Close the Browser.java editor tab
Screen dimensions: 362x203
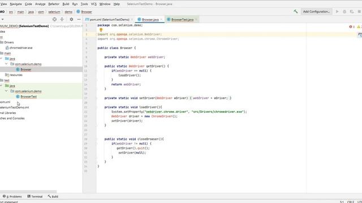pyautogui.click(x=161, y=20)
